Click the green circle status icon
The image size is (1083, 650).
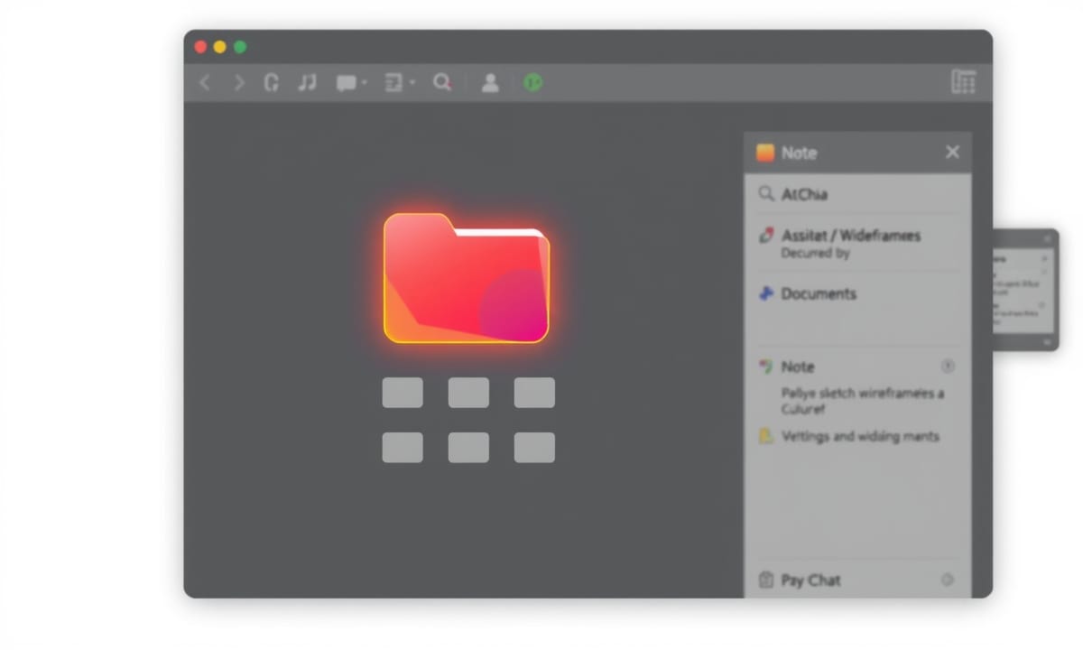tap(533, 83)
